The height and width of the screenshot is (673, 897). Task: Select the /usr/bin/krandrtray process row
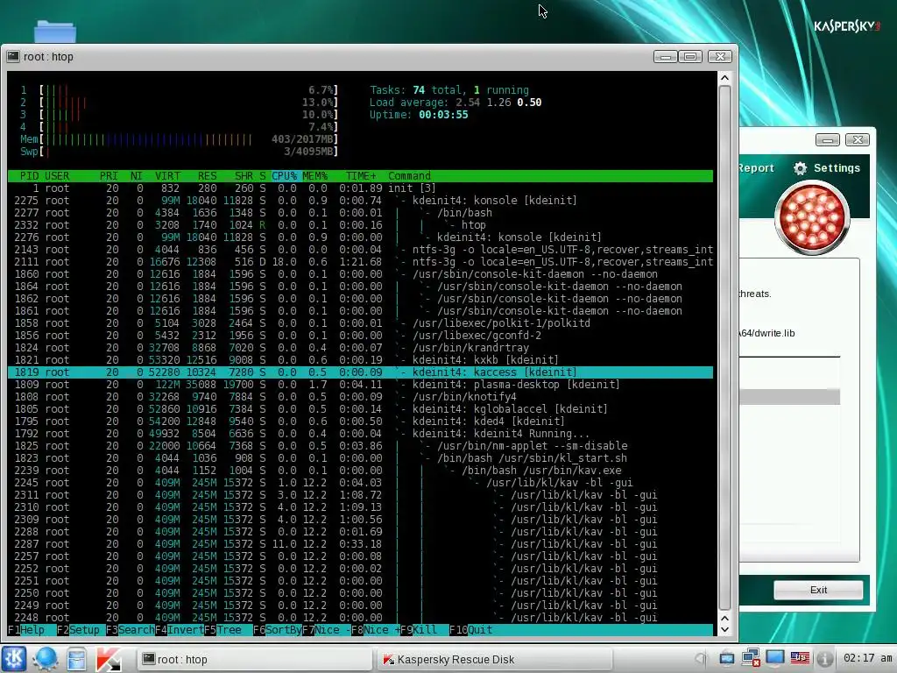(360, 347)
